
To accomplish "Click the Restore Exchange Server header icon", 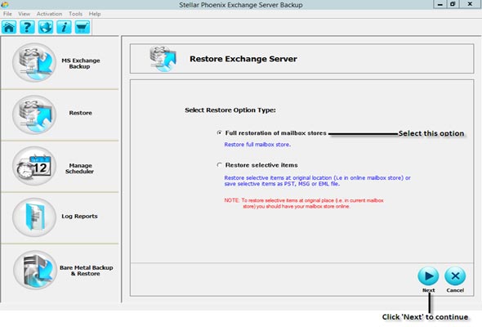I will (x=163, y=59).
